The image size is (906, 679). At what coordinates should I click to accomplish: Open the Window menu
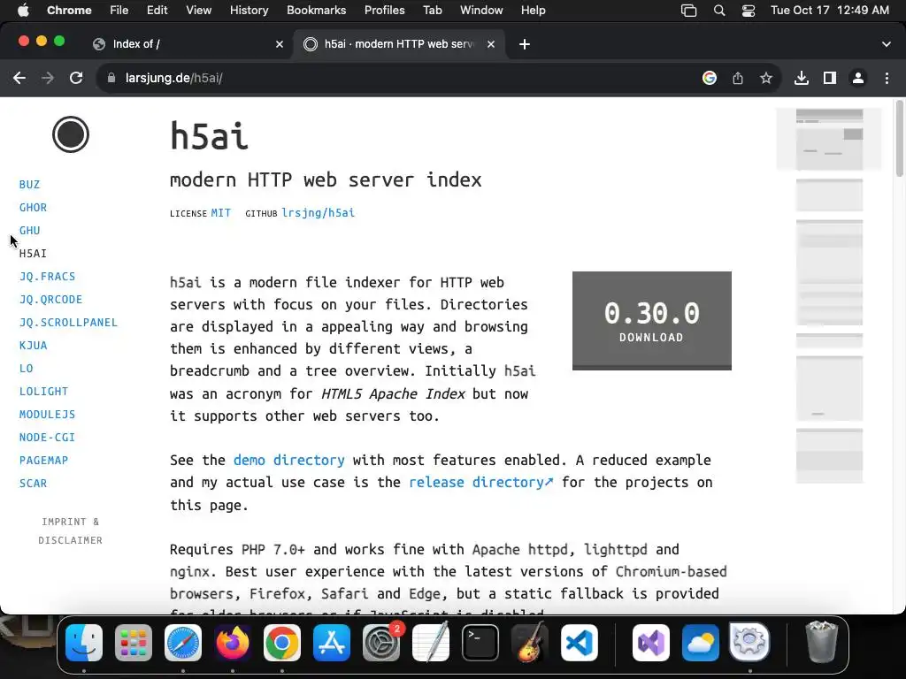tap(481, 11)
